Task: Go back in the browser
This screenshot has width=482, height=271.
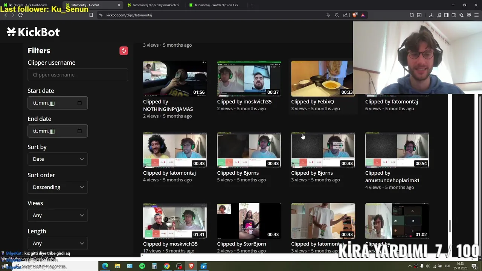Action: coord(6,15)
